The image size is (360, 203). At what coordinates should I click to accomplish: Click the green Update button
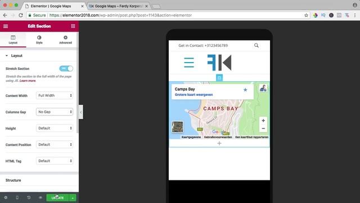tap(57, 198)
